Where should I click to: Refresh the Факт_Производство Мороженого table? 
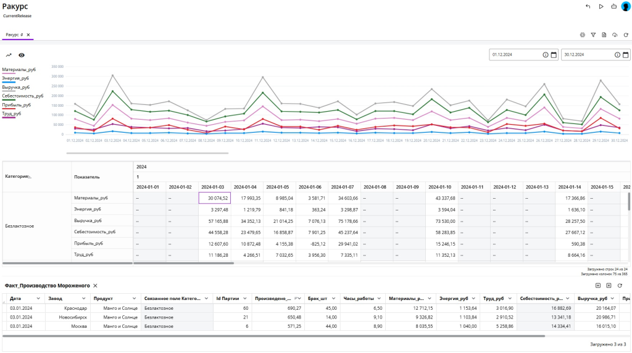[x=620, y=286]
